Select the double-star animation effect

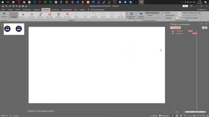point(40,15)
